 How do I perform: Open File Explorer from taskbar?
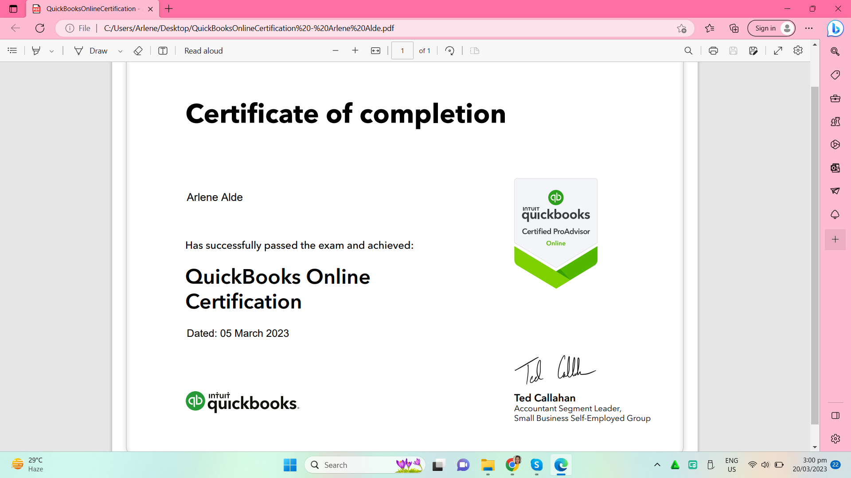pyautogui.click(x=488, y=465)
